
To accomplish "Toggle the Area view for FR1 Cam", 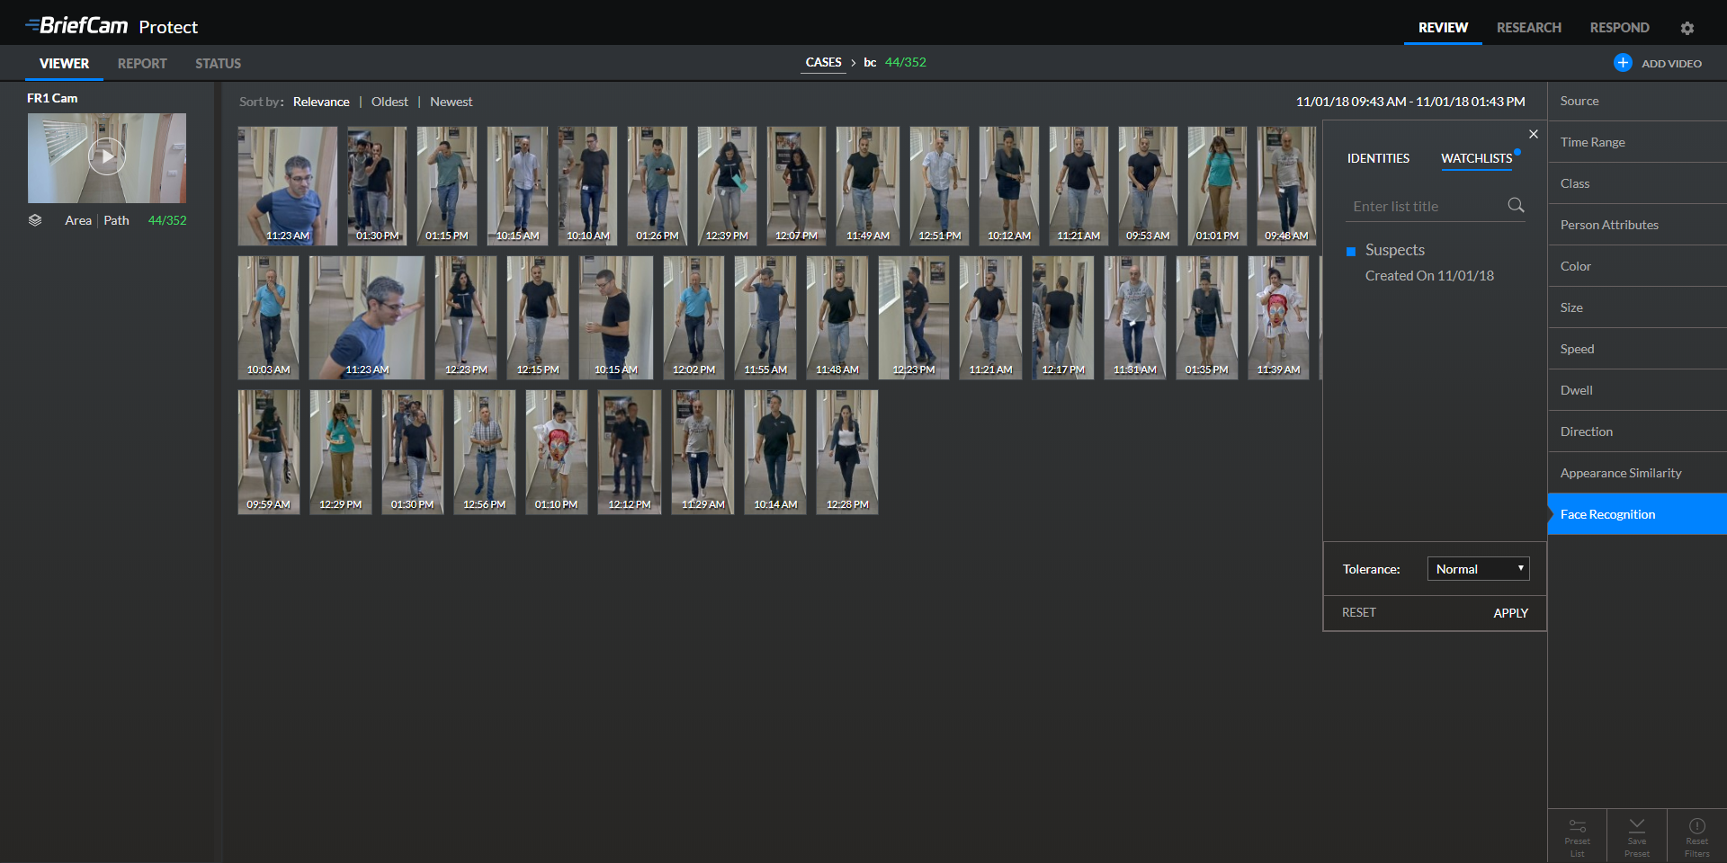I will [78, 219].
